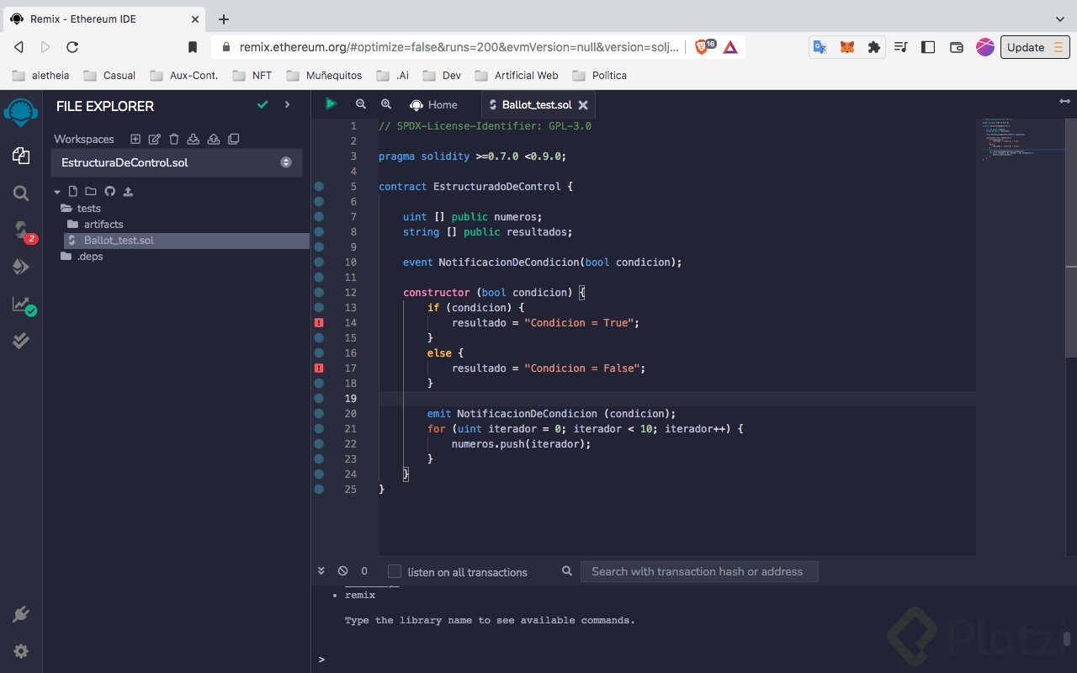Image resolution: width=1077 pixels, height=673 pixels.
Task: Run the script with play button
Action: tap(331, 103)
